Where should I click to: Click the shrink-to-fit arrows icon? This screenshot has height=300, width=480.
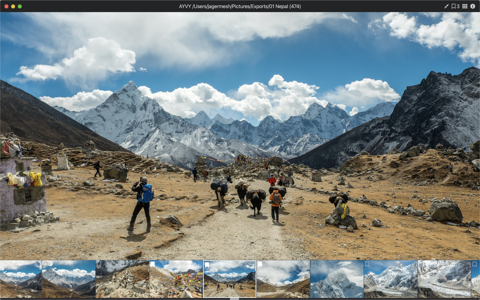446,6
